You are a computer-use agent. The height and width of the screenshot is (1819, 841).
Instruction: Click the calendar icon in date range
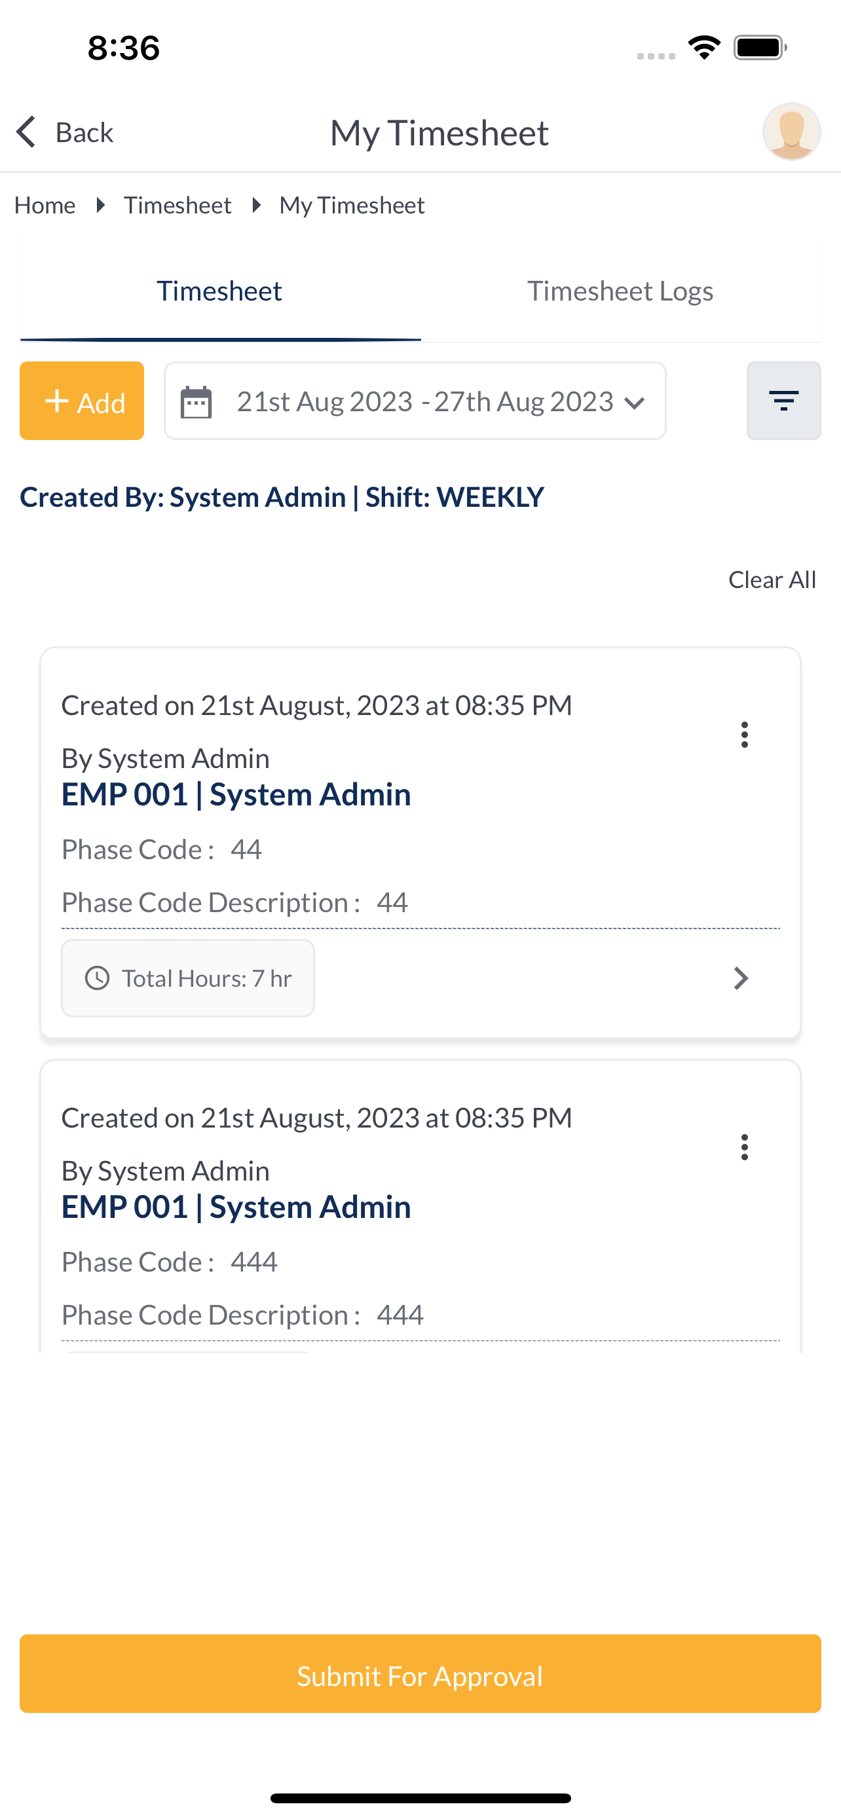pyautogui.click(x=196, y=402)
